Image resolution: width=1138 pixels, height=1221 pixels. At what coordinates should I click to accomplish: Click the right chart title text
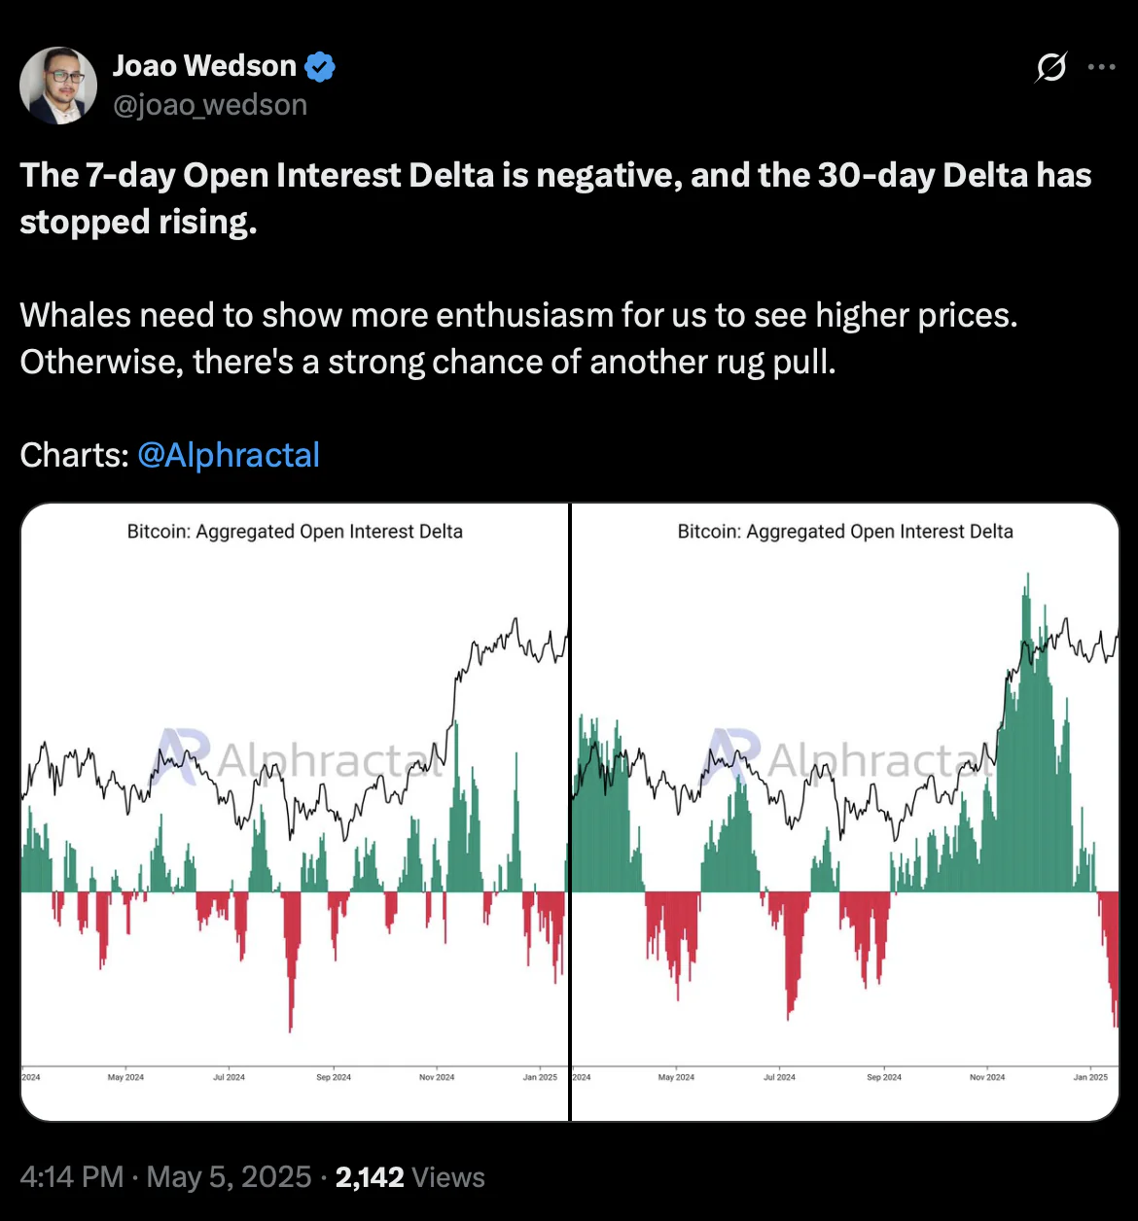pos(845,532)
